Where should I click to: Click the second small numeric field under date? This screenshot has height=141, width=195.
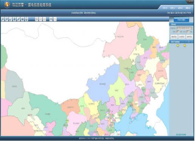click(188, 31)
